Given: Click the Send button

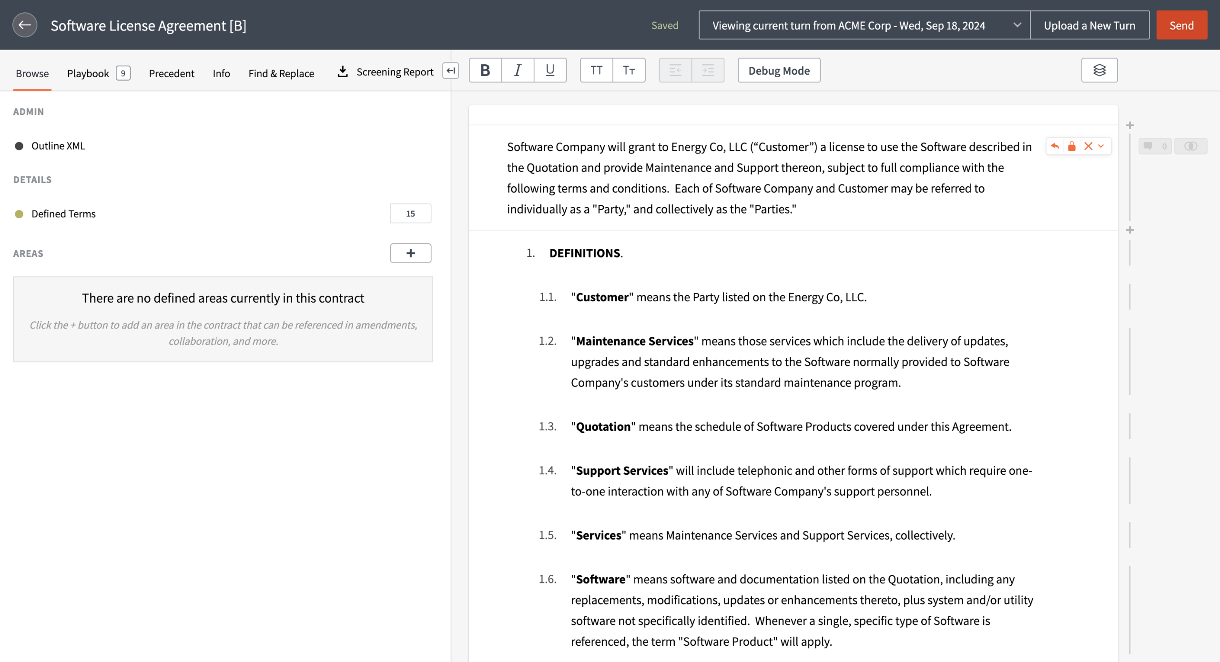Looking at the screenshot, I should [1181, 25].
